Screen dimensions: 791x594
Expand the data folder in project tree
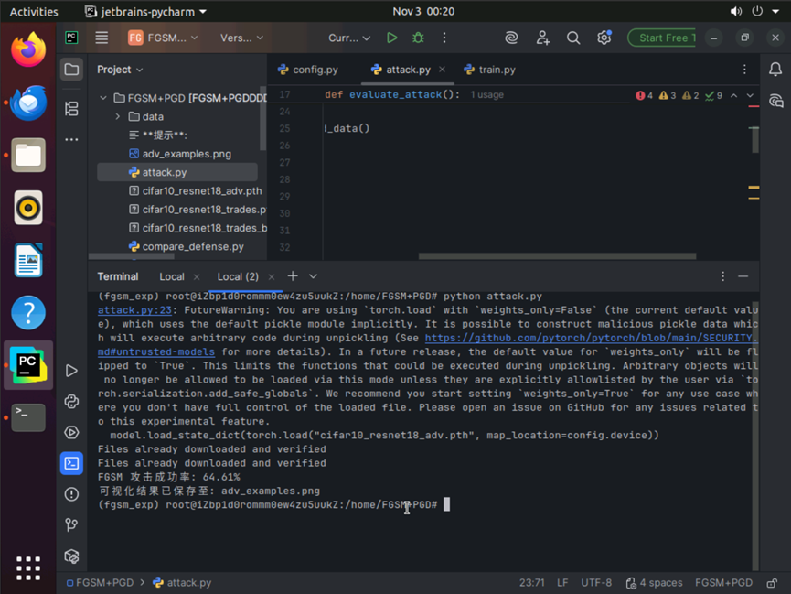click(x=118, y=117)
